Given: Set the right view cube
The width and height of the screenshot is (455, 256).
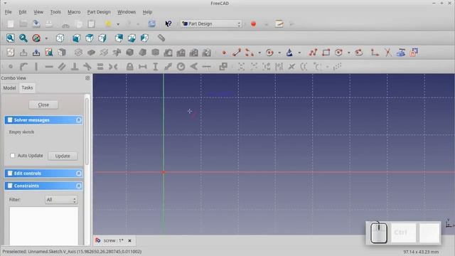Looking at the screenshot, I should 102,38.
